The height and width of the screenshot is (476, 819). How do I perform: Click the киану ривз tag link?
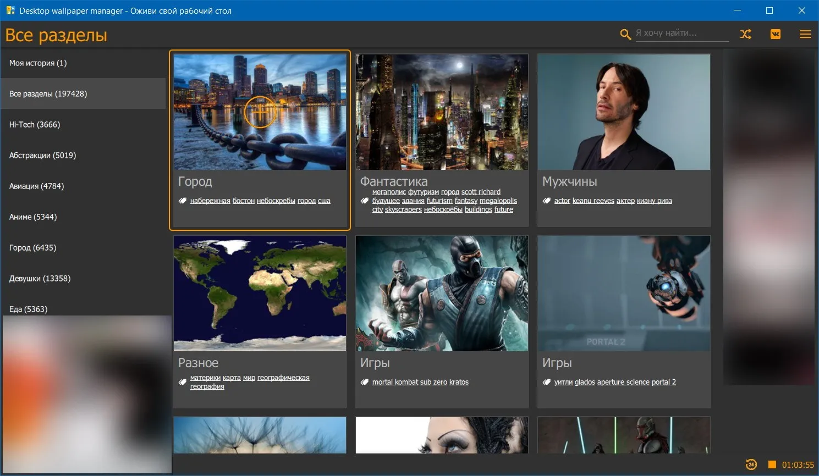655,201
